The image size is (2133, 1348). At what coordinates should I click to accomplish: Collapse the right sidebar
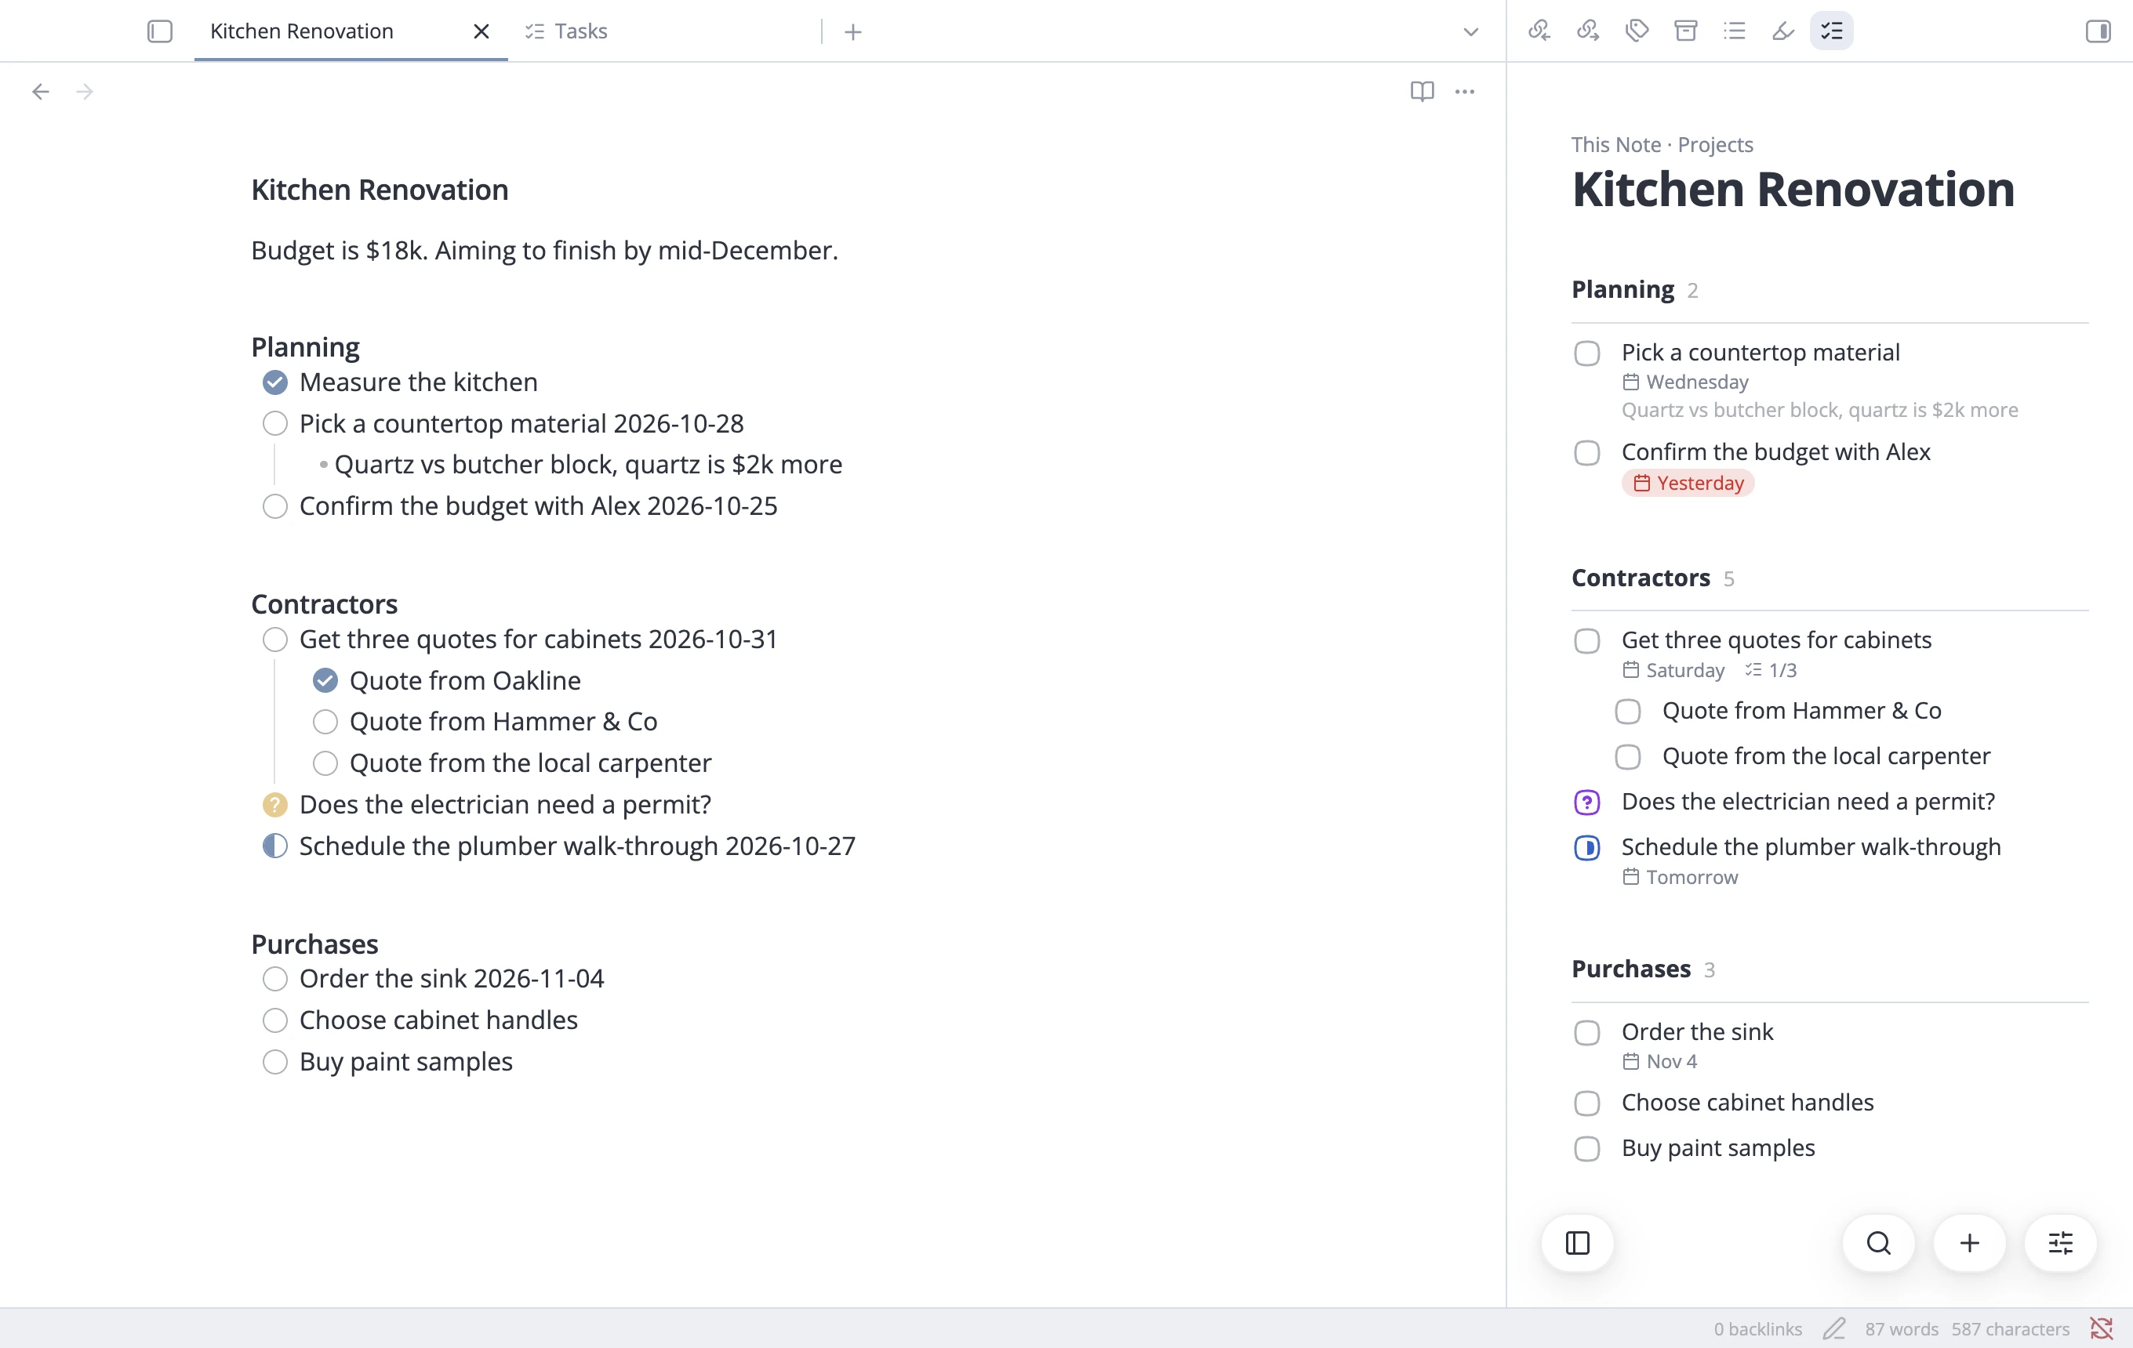[2098, 31]
